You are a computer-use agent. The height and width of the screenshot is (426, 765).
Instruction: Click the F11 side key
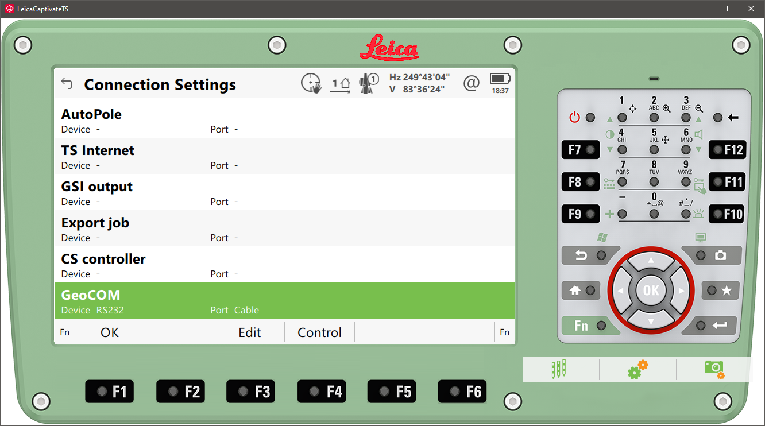click(x=727, y=182)
